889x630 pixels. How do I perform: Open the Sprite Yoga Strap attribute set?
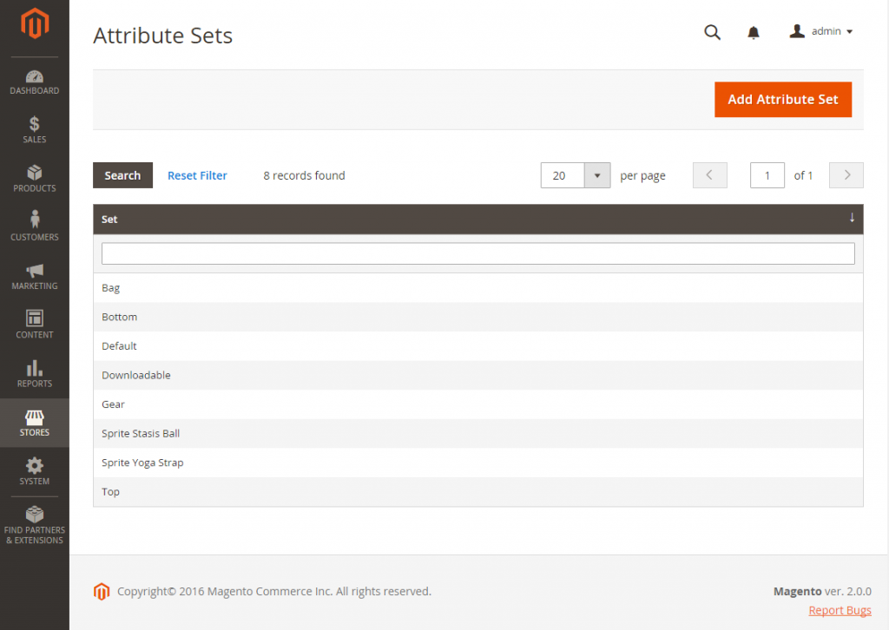pos(478,463)
